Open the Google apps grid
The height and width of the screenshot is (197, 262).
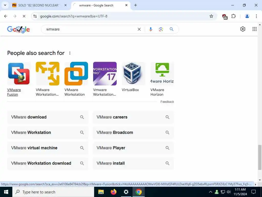[254, 29]
